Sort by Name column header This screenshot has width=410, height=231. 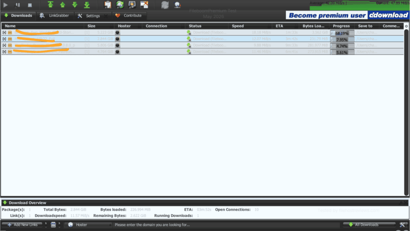42,26
